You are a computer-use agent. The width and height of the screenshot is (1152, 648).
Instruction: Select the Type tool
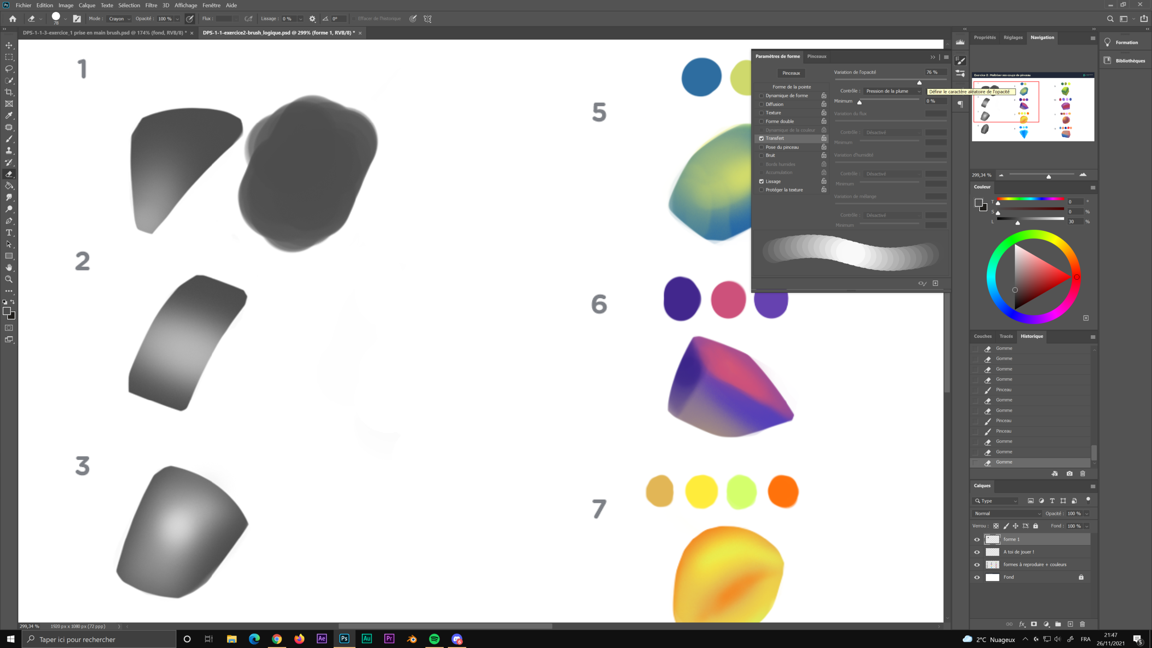(x=9, y=233)
